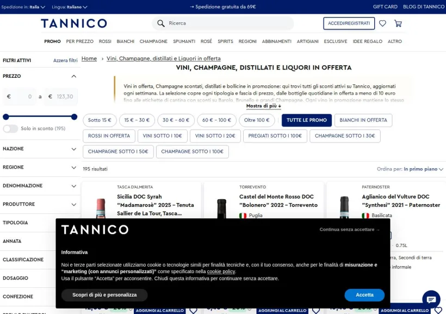The width and height of the screenshot is (446, 314).
Task: Open the wishlist heart icon in header
Action: (382, 23)
